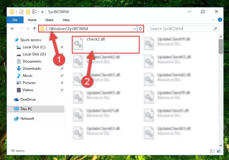
Task: Maximize the SysWOW64 window
Action: [203, 12]
